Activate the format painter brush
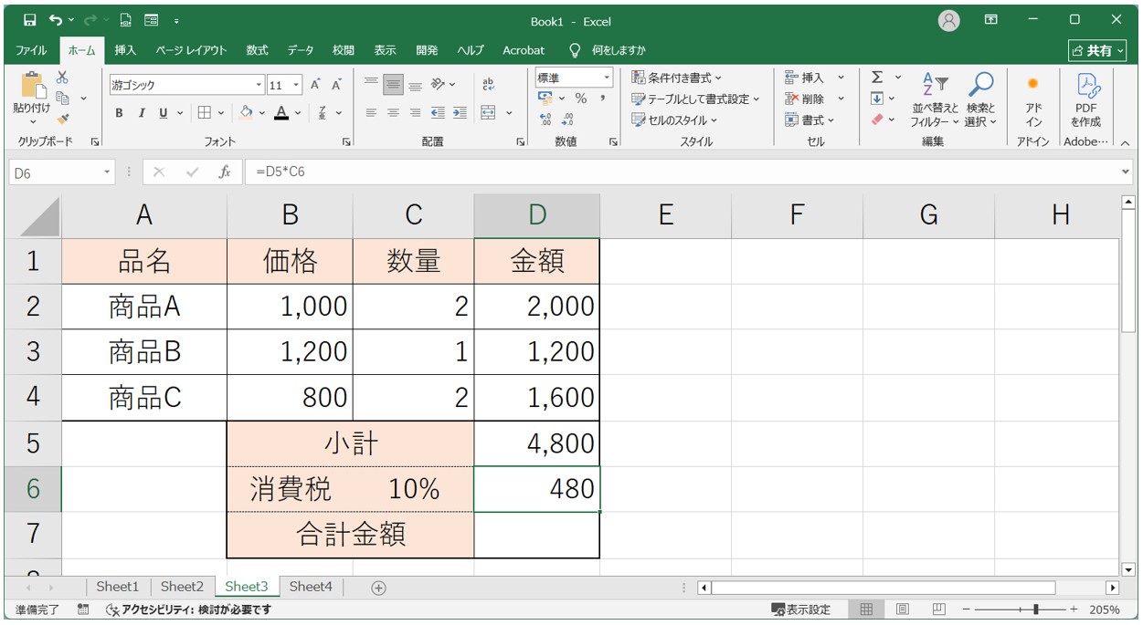This screenshot has height=625, width=1143. pyautogui.click(x=63, y=118)
